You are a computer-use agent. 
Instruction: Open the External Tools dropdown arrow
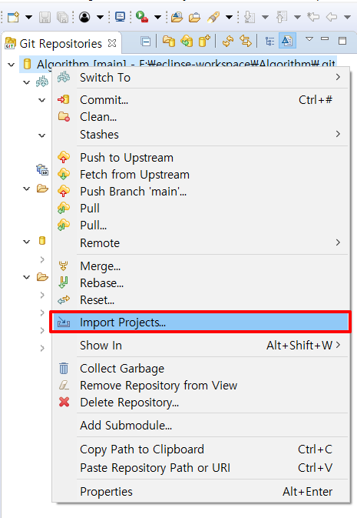[x=157, y=17]
